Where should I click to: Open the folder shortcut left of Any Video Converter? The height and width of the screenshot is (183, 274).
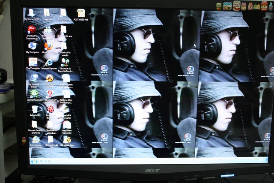(x=51, y=127)
